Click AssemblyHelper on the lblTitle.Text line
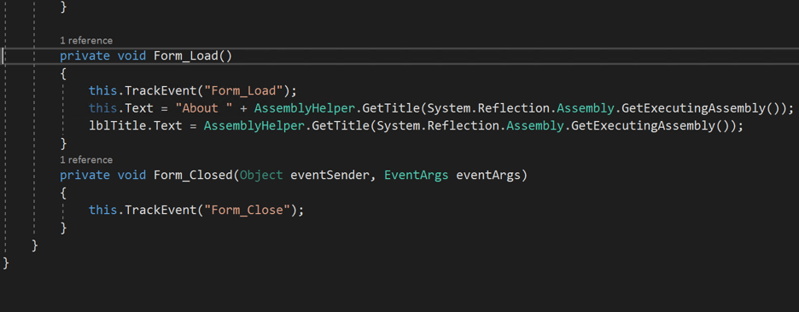The width and height of the screenshot is (799, 312). coord(254,125)
